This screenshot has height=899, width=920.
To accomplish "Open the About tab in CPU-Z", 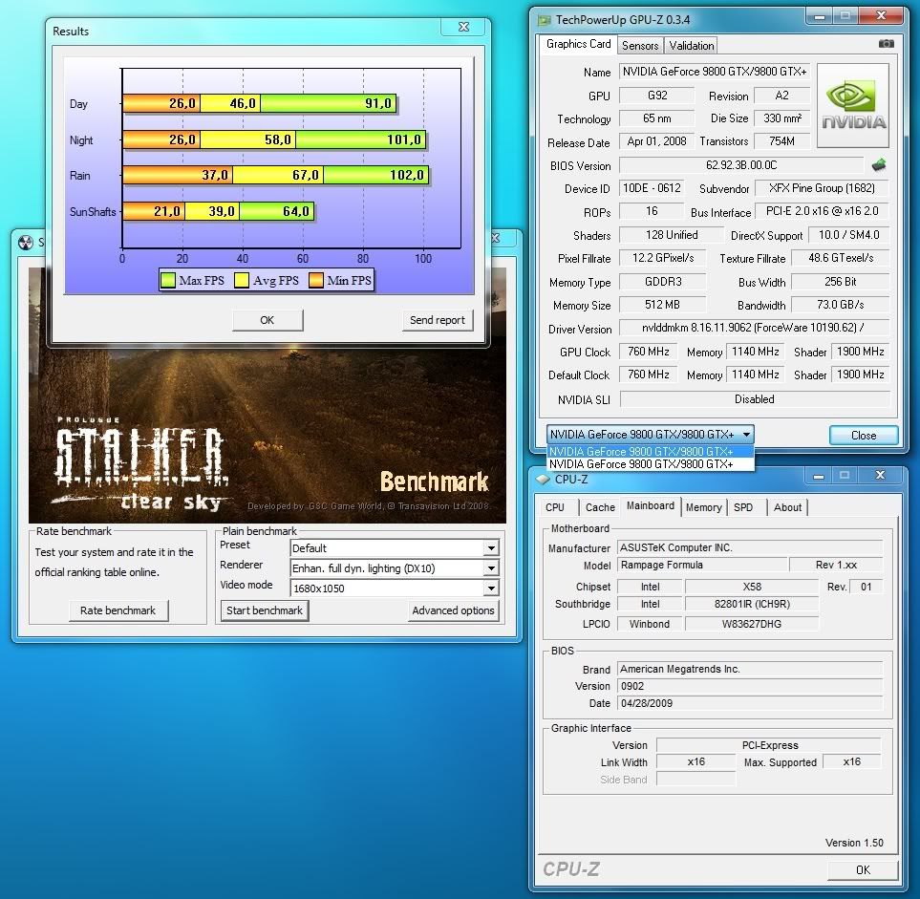I will click(x=787, y=507).
